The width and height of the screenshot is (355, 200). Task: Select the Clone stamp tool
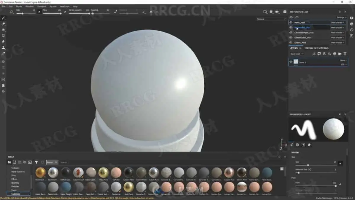point(3,48)
